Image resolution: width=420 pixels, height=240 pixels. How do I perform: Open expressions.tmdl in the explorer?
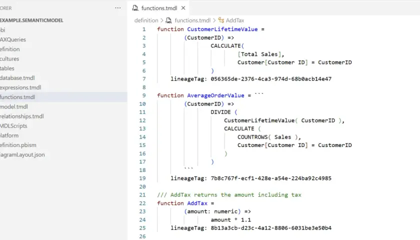(20, 87)
